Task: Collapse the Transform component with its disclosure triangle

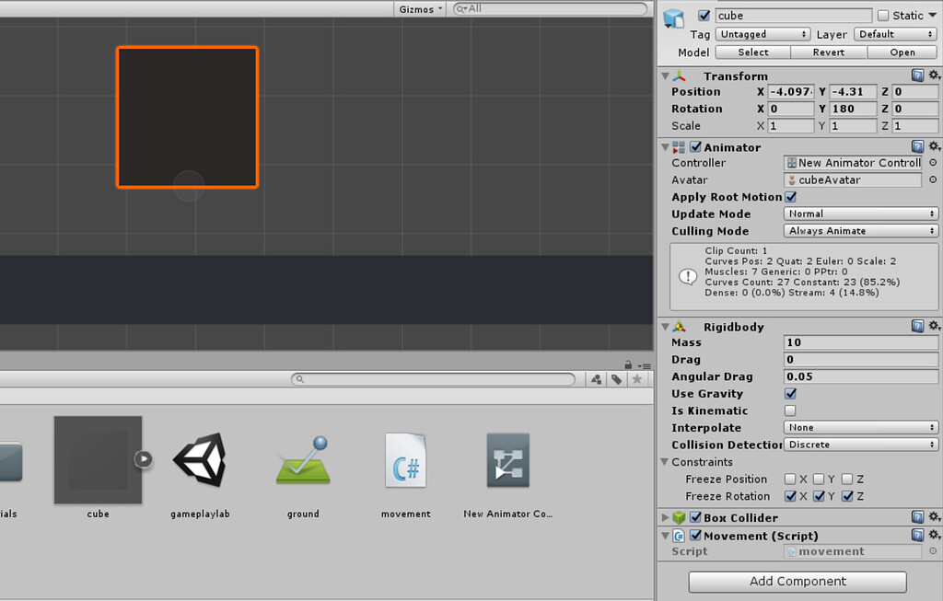Action: pos(665,75)
